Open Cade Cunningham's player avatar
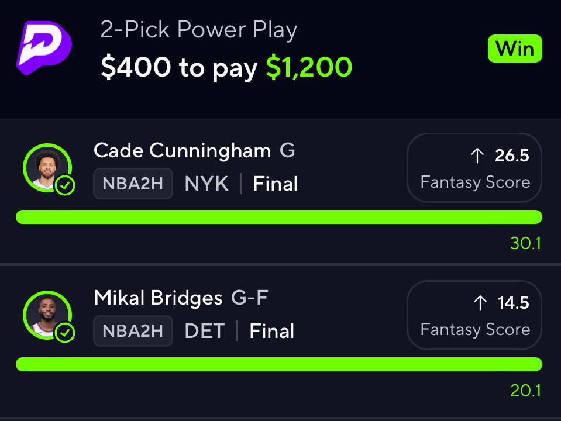561x421 pixels. pyautogui.click(x=47, y=168)
